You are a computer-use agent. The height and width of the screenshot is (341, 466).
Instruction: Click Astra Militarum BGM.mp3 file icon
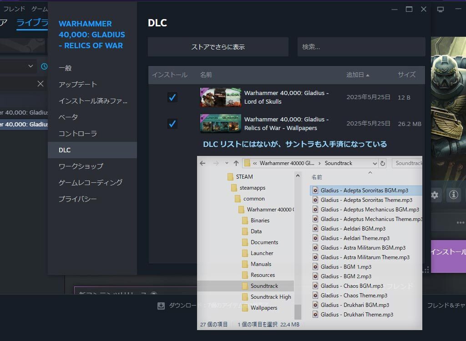click(315, 248)
